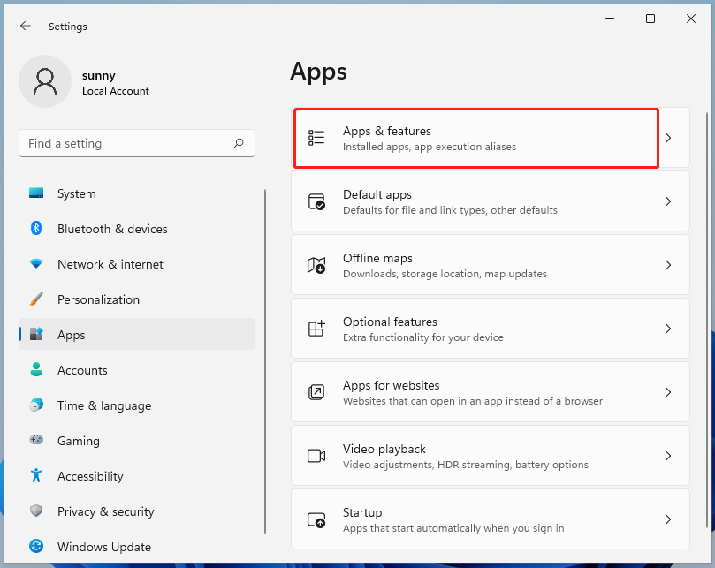The width and height of the screenshot is (715, 568).
Task: Expand the Default apps entry chevron
Action: (x=668, y=201)
